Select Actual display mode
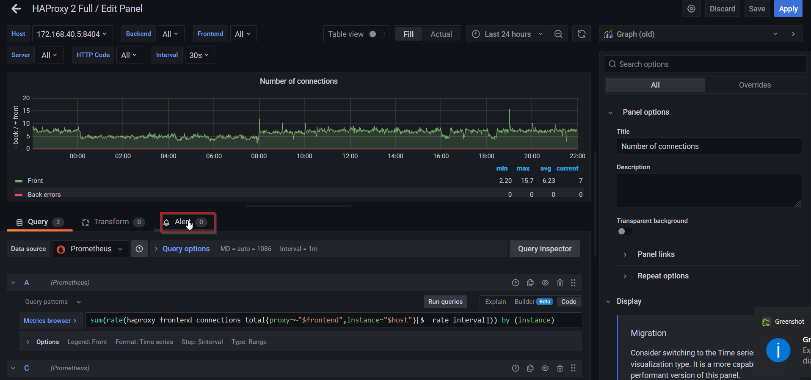 point(441,34)
